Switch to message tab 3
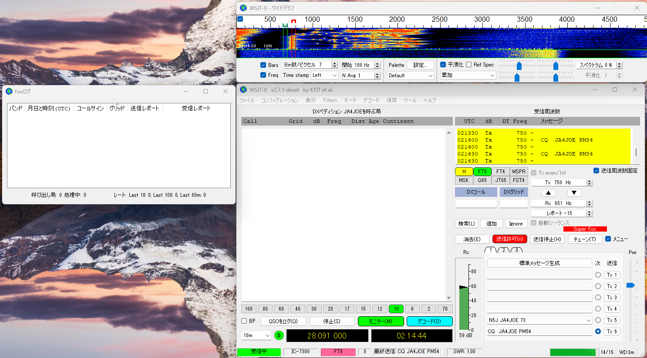The image size is (647, 358). click(517, 250)
